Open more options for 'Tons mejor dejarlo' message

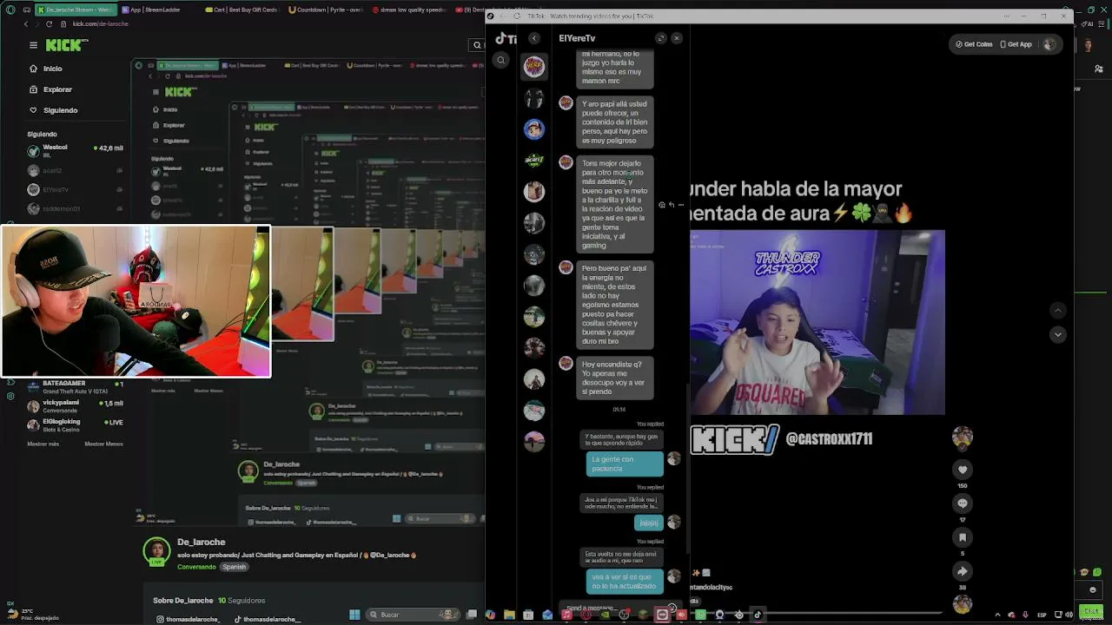pyautogui.click(x=680, y=205)
